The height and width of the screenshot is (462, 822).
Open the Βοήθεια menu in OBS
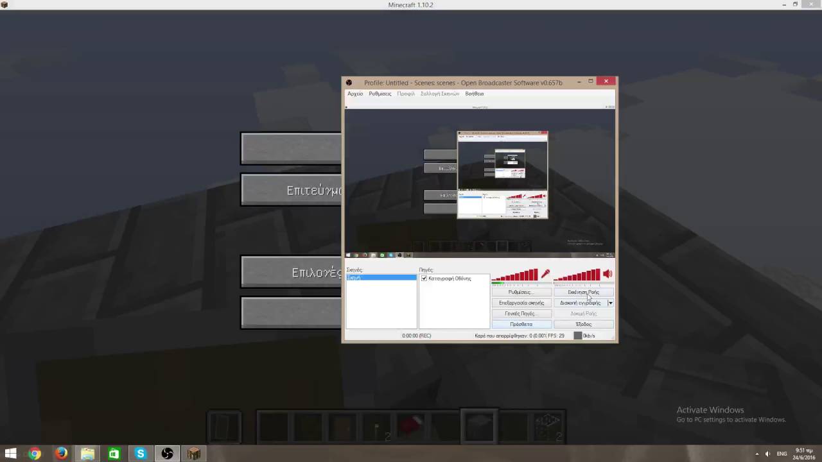[x=475, y=94]
